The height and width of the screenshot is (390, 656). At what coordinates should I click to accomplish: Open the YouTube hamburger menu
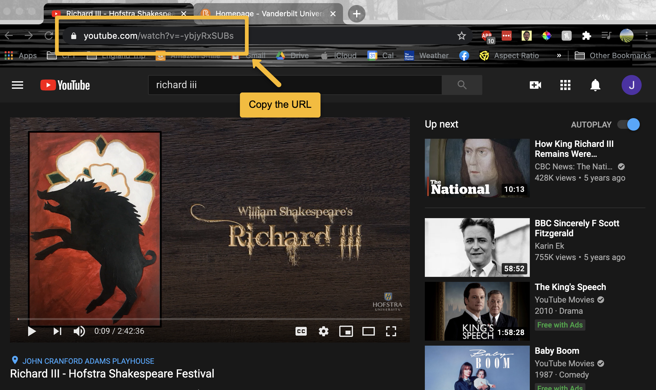pos(17,84)
